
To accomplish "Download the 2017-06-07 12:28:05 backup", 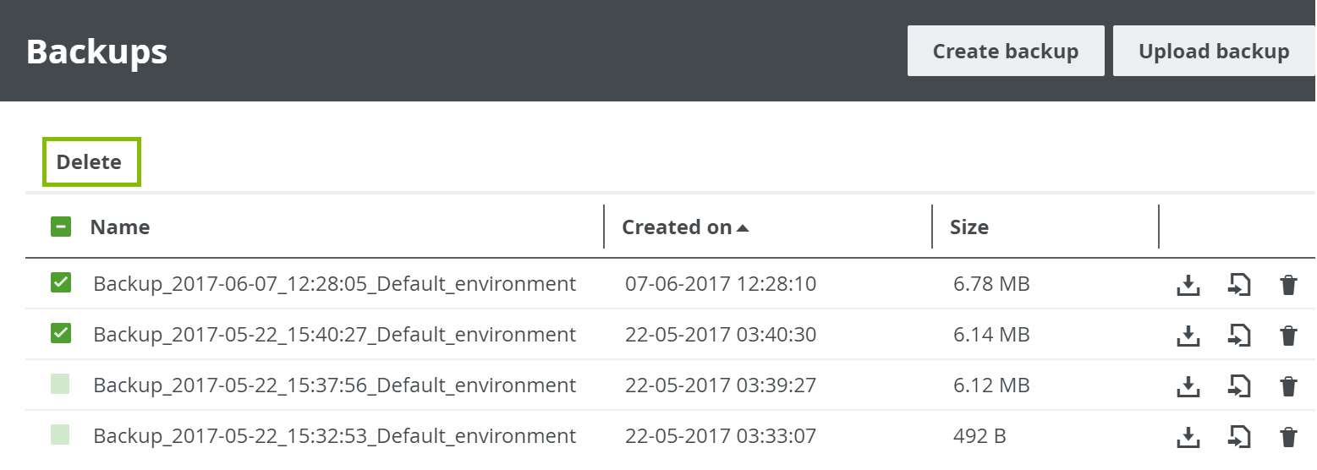I will [1188, 286].
